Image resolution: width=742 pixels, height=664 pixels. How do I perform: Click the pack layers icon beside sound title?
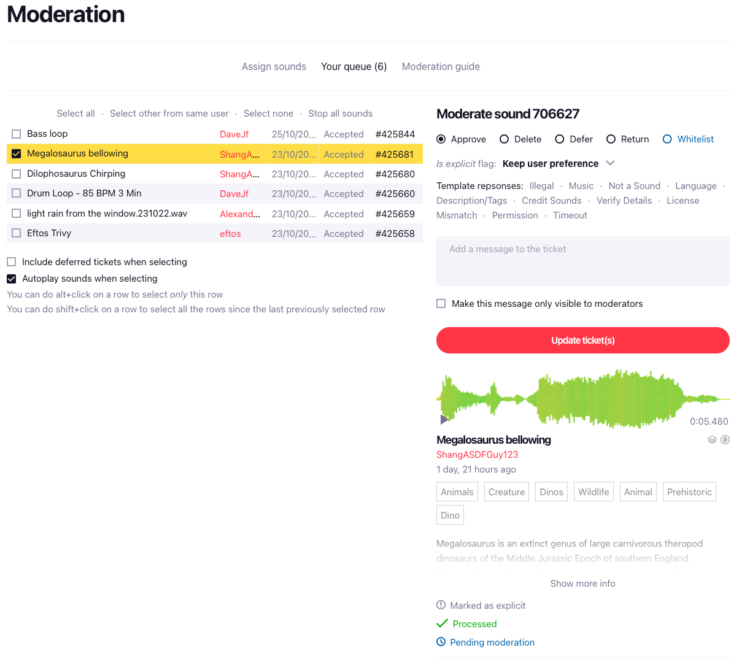click(712, 440)
